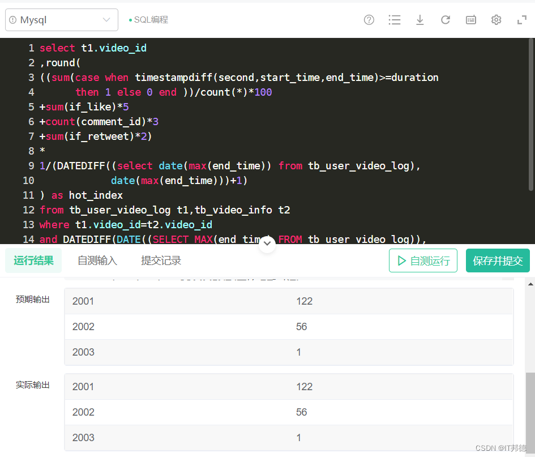Viewport: 535px width, 457px height.
Task: Collapse editor with the round chevron button
Action: coord(267,245)
